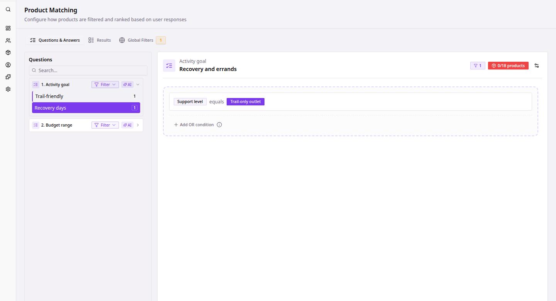
Task: Switch to the Results tab
Action: point(100,40)
